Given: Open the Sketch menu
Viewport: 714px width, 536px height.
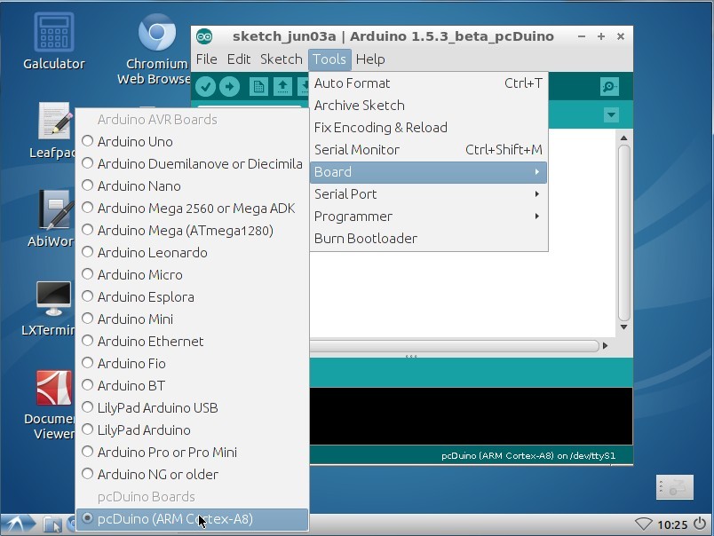Looking at the screenshot, I should [281, 59].
